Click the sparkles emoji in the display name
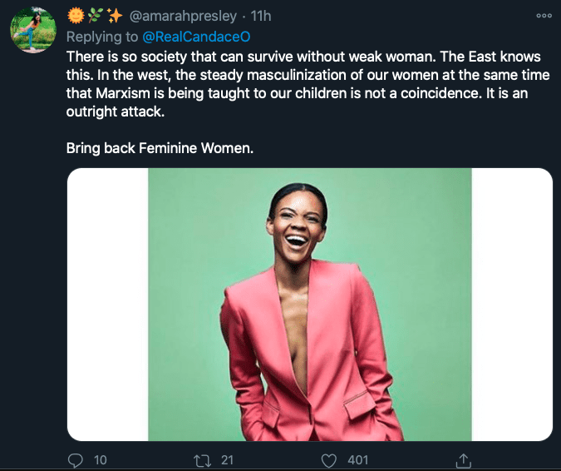561x471 pixels. (x=114, y=15)
